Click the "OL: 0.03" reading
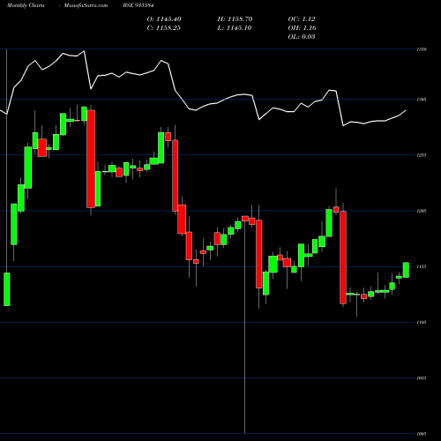The height and width of the screenshot is (441, 441). (x=302, y=37)
